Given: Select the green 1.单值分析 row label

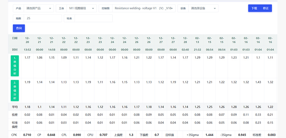Looking at the screenshot, I should tap(15, 66).
